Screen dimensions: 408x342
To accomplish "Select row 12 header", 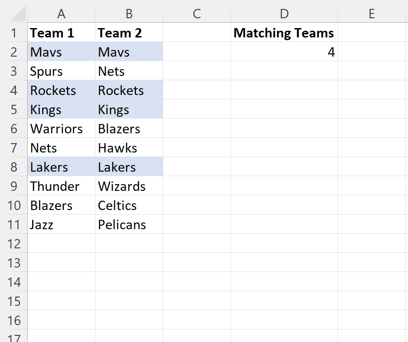I will 14,243.
